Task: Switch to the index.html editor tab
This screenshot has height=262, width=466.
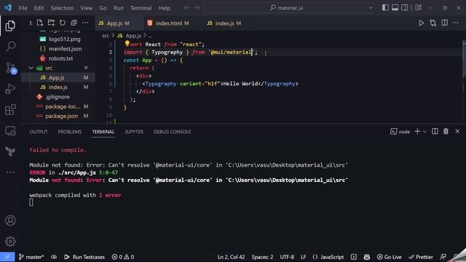Action: pos(169,23)
